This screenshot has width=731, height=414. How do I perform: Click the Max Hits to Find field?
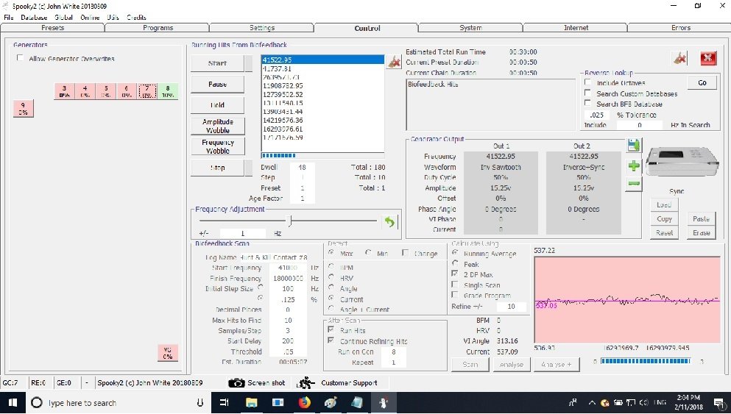(x=288, y=320)
